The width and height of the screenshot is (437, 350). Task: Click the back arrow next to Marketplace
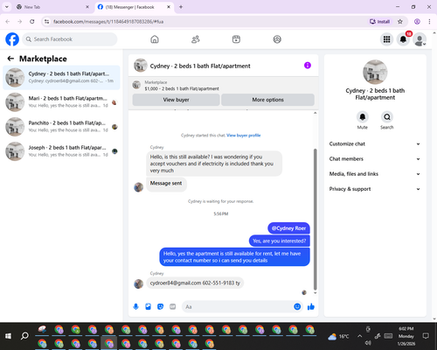point(10,59)
